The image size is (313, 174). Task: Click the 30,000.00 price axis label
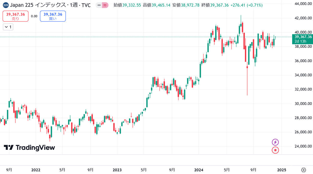pos(303,104)
